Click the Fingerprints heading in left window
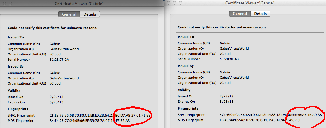Screen dimensions: 326x128 (18, 109)
